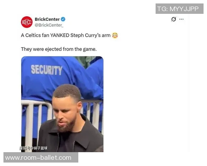Click 'Steph Curry's arm' phrase in tweet
The width and height of the screenshot is (207, 166).
(x=90, y=35)
